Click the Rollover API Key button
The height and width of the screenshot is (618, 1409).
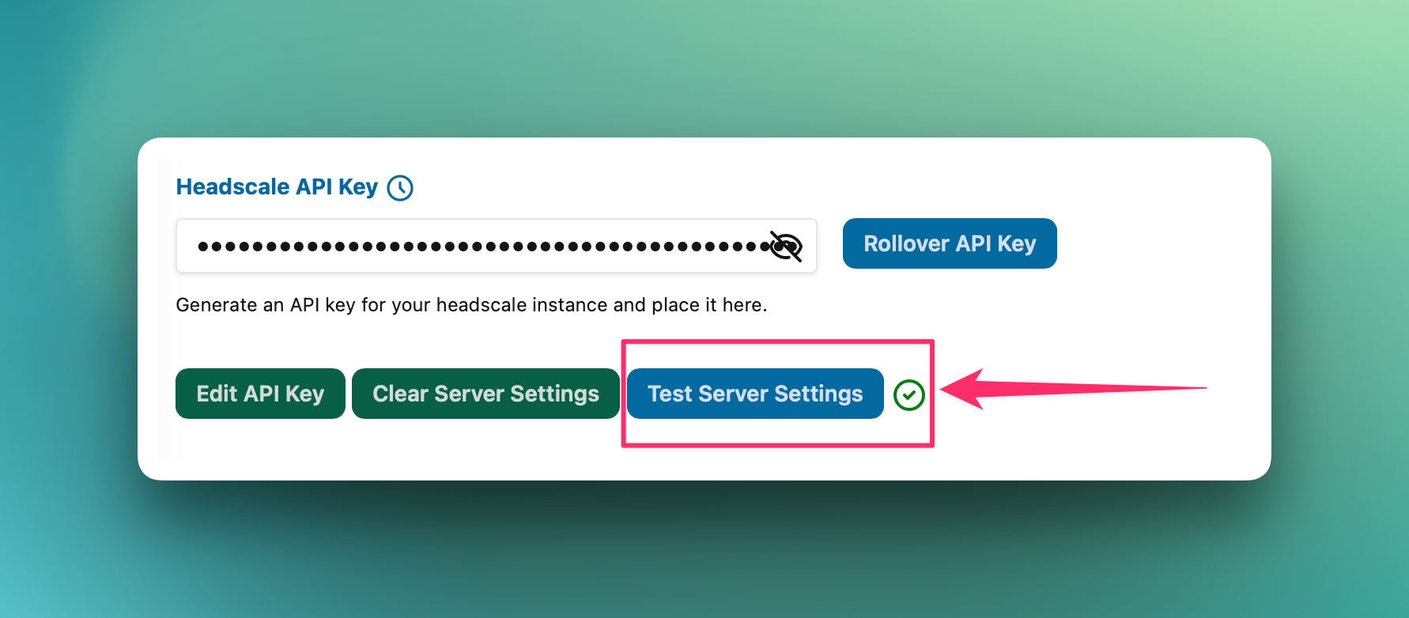point(950,243)
